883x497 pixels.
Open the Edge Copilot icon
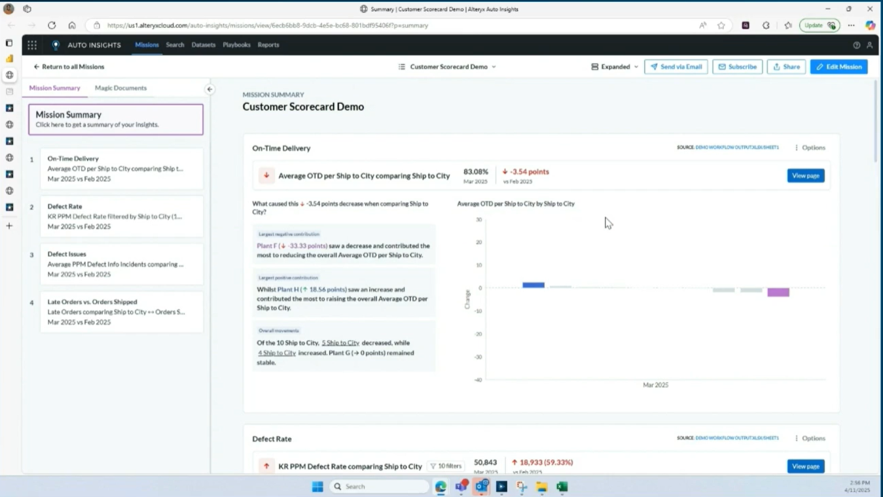pyautogui.click(x=870, y=25)
